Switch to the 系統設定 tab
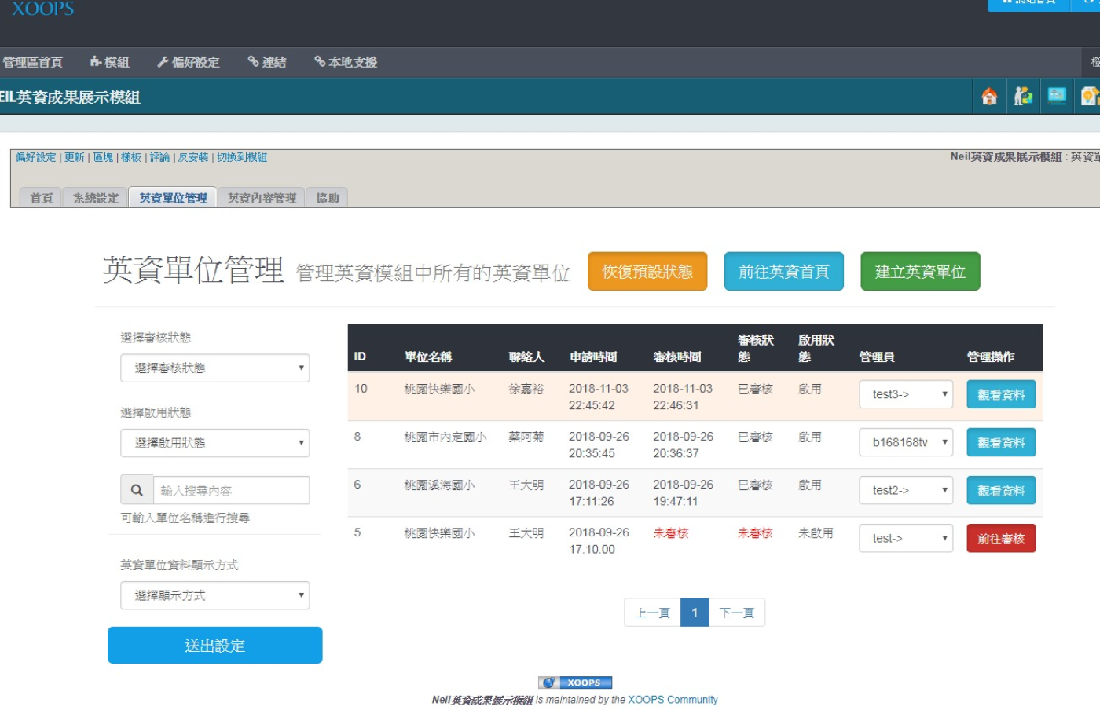 click(x=96, y=198)
